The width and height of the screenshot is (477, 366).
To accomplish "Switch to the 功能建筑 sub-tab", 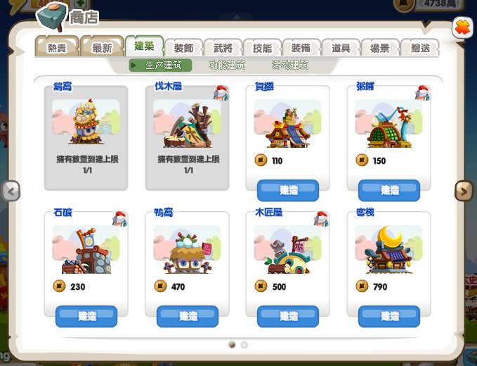I will (x=227, y=65).
